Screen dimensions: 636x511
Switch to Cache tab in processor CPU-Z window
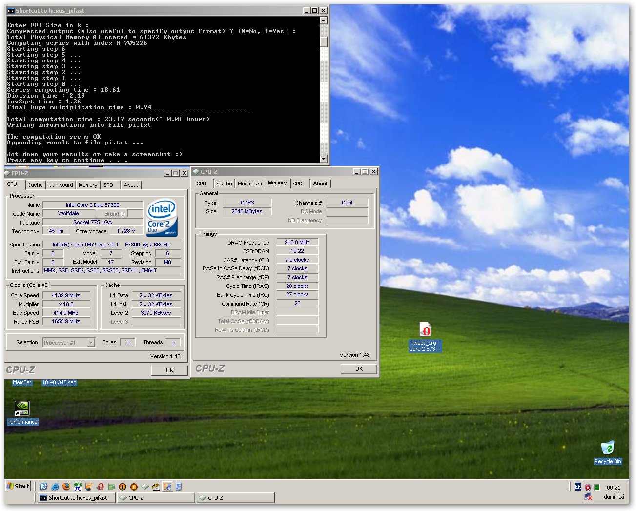click(35, 185)
